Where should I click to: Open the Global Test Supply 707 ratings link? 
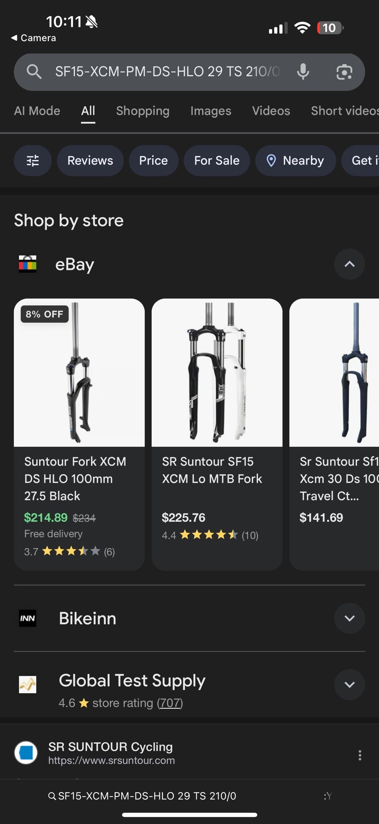[x=170, y=703]
